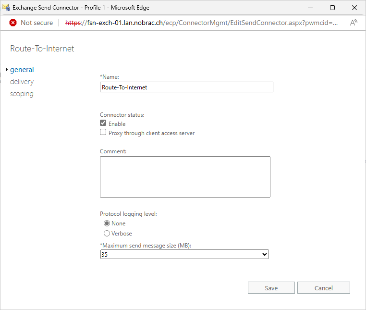Check Proxy through client access server
The image size is (366, 310).
(x=103, y=132)
